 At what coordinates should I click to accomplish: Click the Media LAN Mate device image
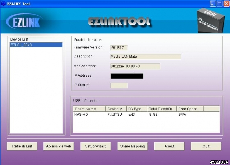(210, 21)
